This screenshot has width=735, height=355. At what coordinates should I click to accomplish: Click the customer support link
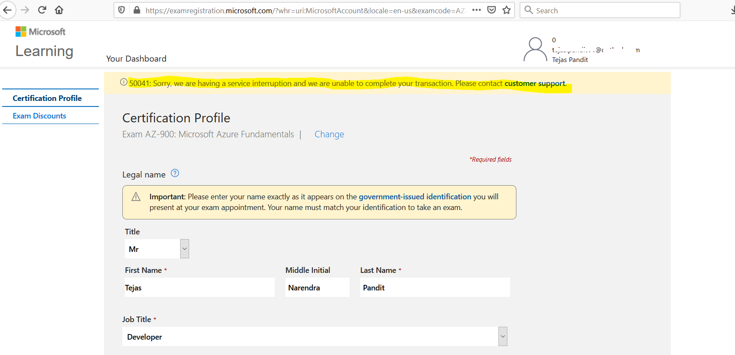coord(535,83)
